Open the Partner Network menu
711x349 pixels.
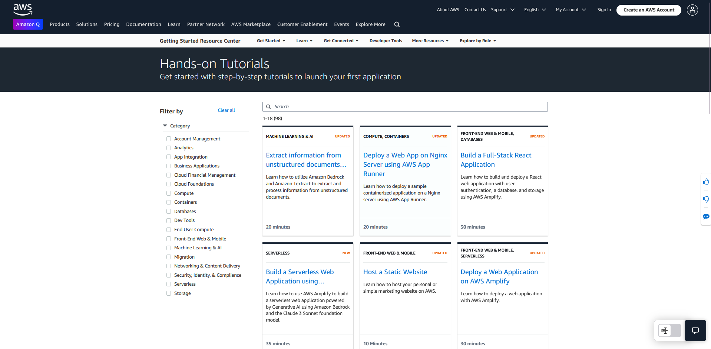(x=206, y=24)
